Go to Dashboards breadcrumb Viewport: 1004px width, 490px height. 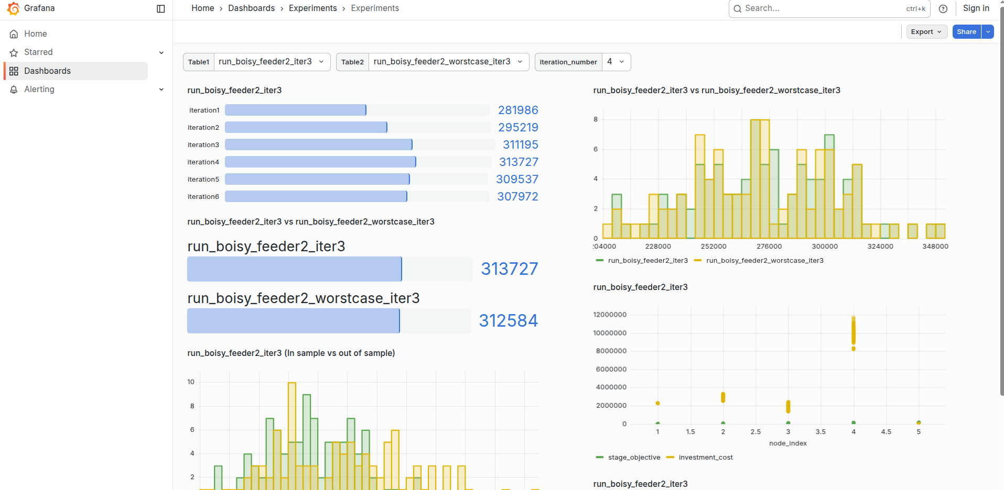tap(251, 8)
